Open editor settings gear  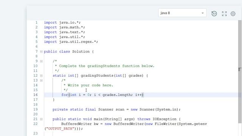pos(233,14)
